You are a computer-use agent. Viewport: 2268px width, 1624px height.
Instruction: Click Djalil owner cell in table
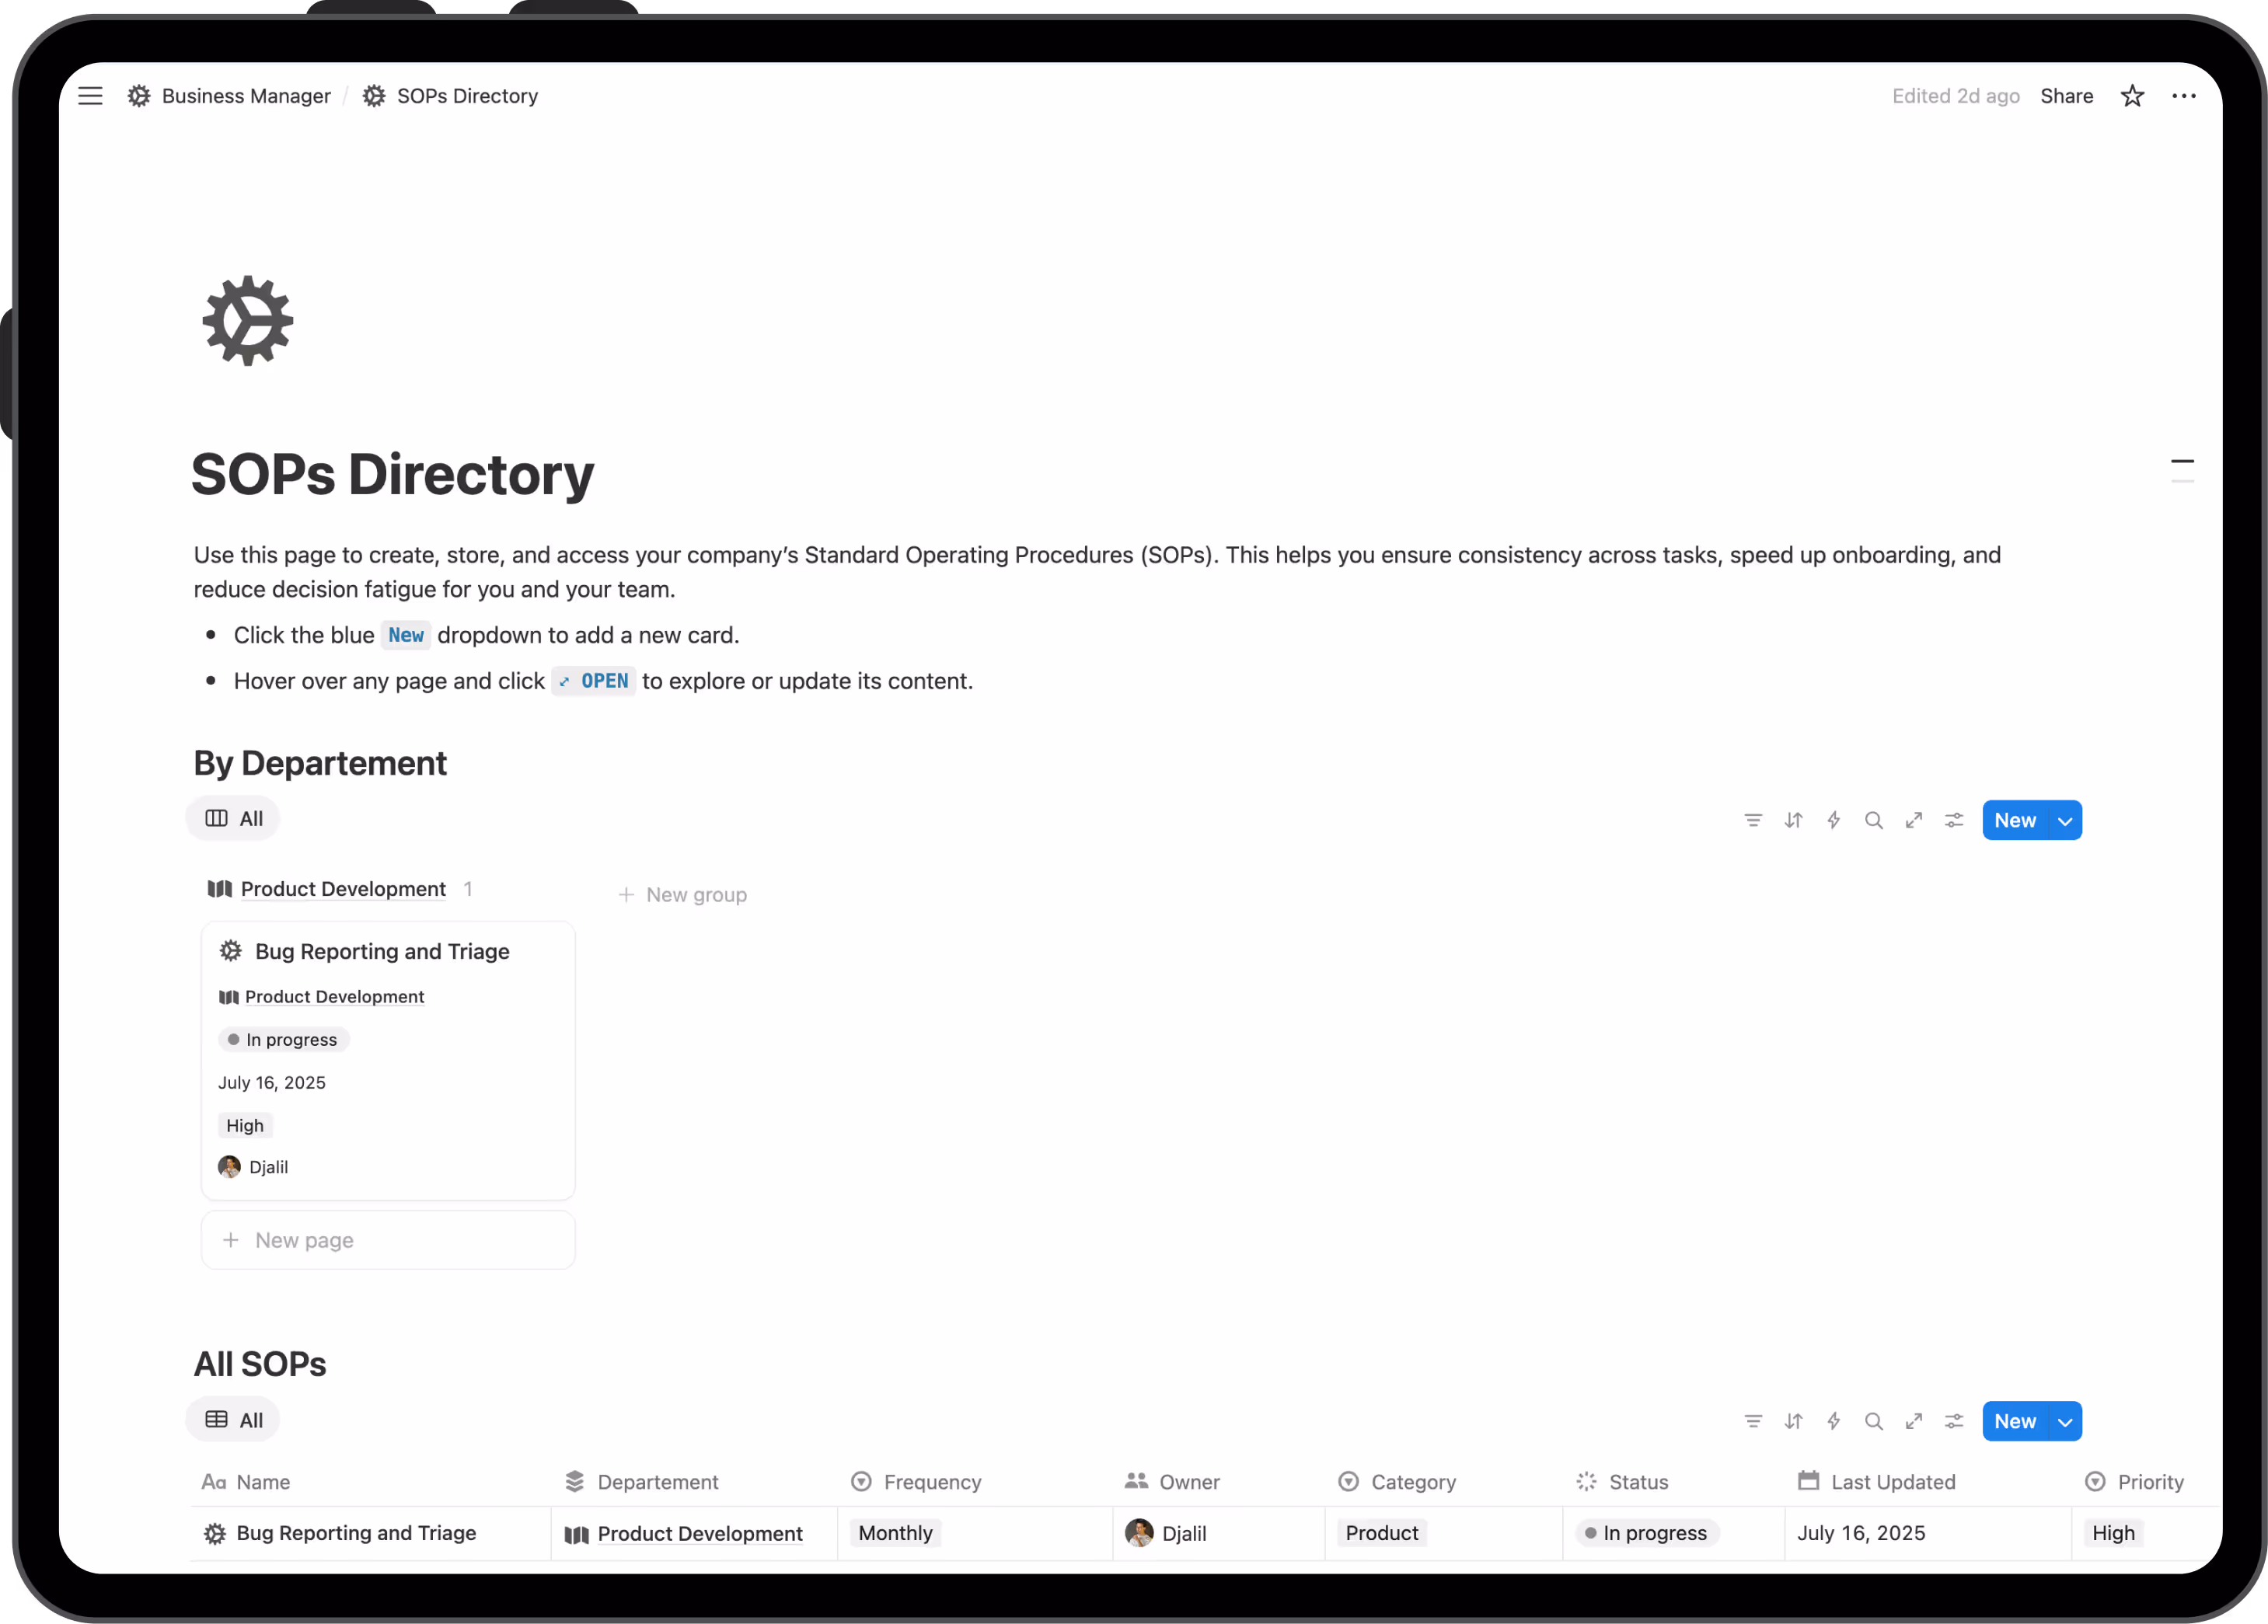pos(1166,1533)
